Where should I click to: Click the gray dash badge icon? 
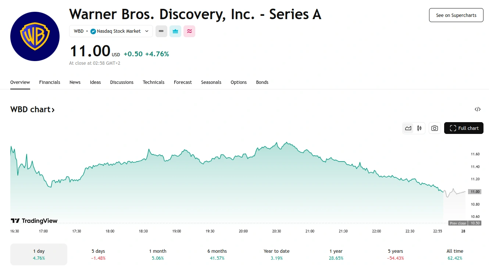coord(161,31)
